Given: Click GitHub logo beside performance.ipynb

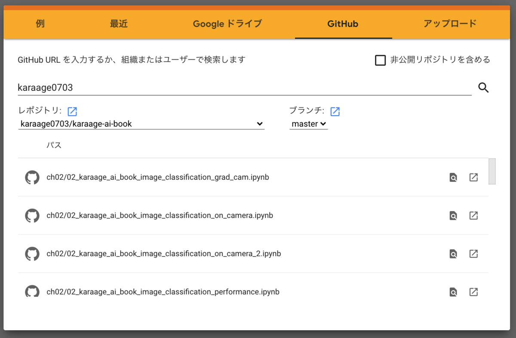Looking at the screenshot, I should coord(32,291).
